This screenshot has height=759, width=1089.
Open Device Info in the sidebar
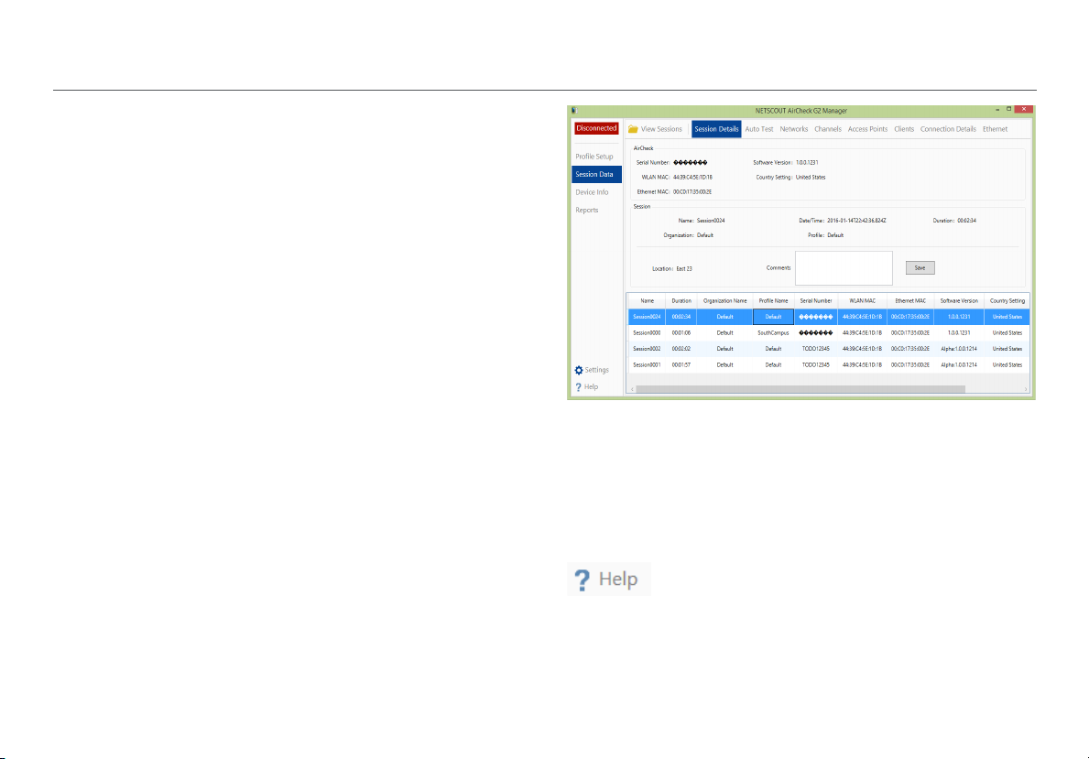592,192
